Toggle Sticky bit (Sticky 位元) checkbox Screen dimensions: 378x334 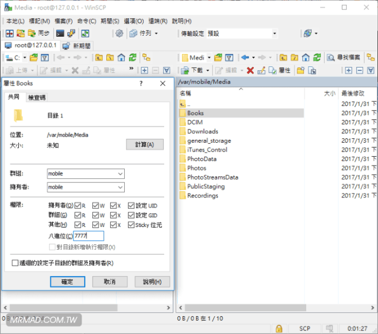coord(131,225)
